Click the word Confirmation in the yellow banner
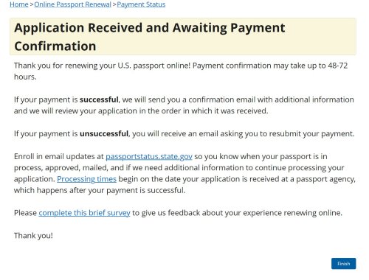The image size is (369, 280). 55,46
